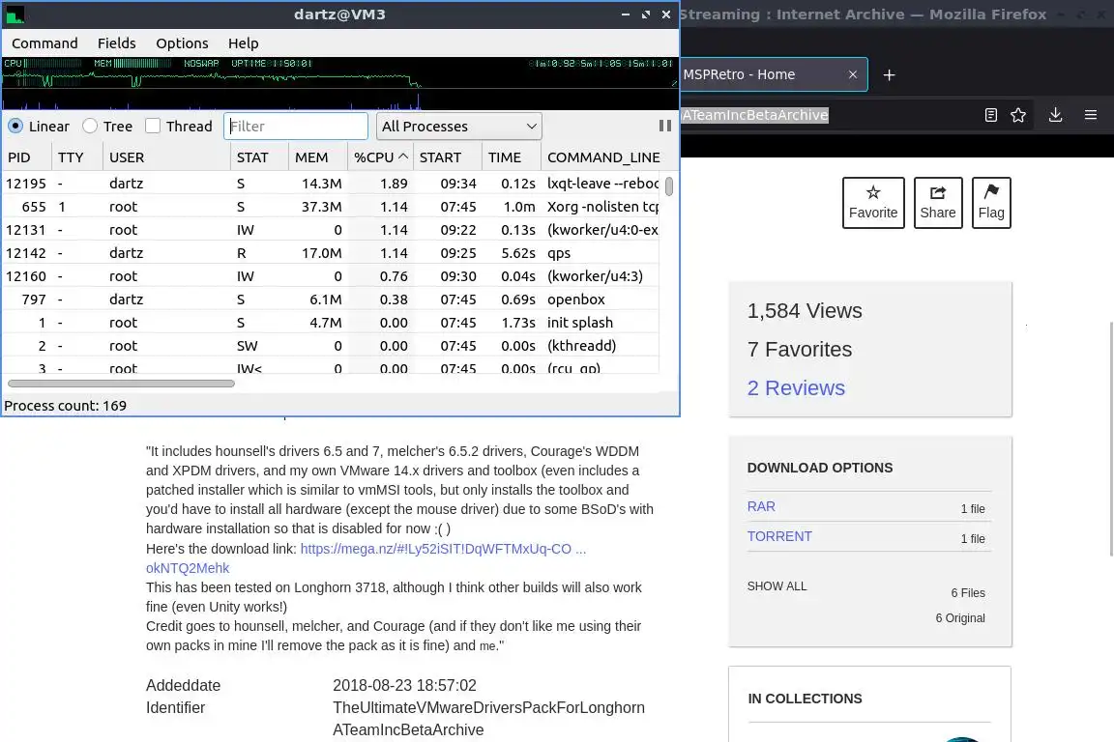Click the SHOW ALL download options link

point(777,585)
